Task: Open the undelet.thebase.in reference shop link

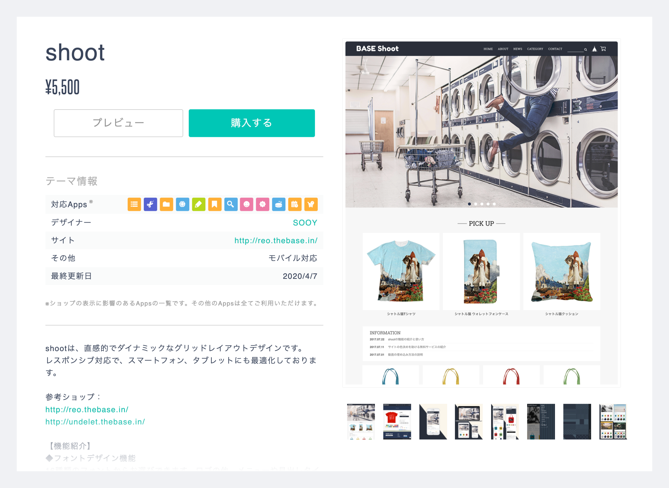Action: pos(95,422)
